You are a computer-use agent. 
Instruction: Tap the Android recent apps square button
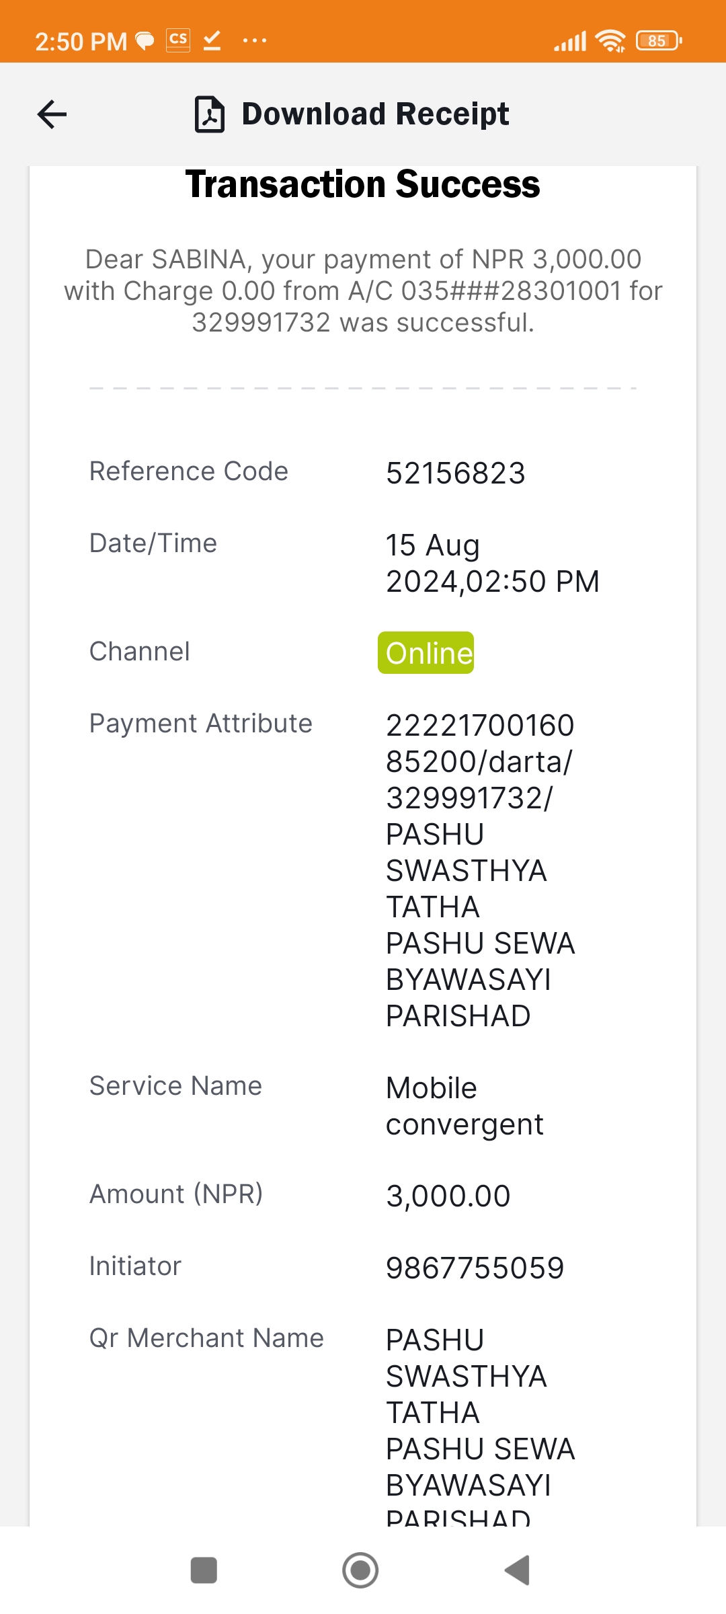pos(204,1570)
